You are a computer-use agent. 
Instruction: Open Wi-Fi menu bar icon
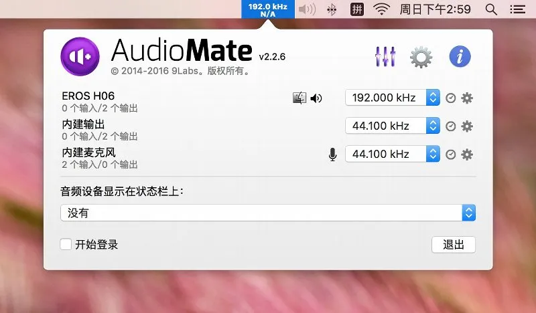[x=381, y=9]
